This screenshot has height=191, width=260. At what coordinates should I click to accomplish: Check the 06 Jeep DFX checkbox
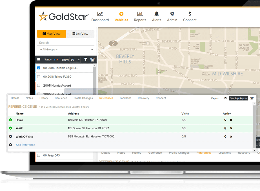(x=39, y=155)
